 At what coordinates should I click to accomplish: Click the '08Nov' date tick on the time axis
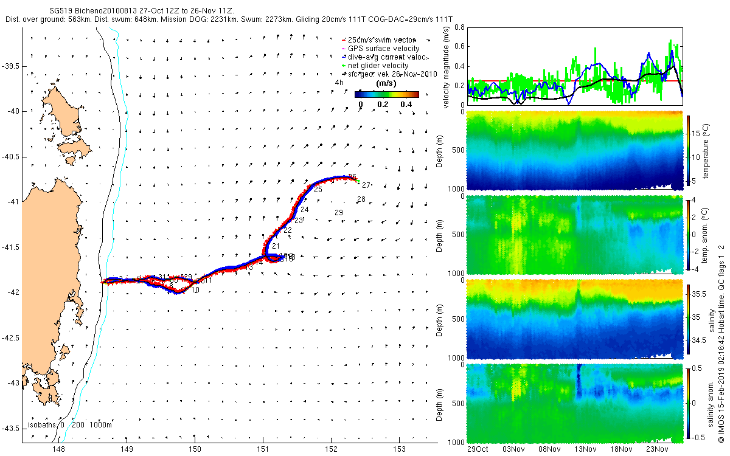click(x=550, y=449)
